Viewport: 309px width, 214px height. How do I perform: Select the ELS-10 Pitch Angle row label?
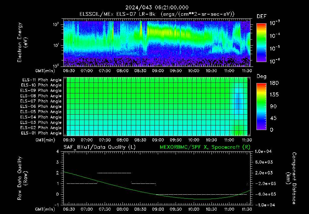[41, 85]
